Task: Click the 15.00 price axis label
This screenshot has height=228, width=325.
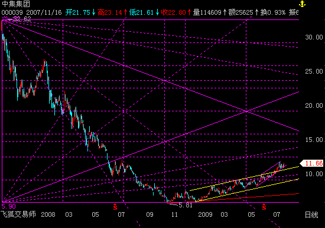Action: click(314, 140)
